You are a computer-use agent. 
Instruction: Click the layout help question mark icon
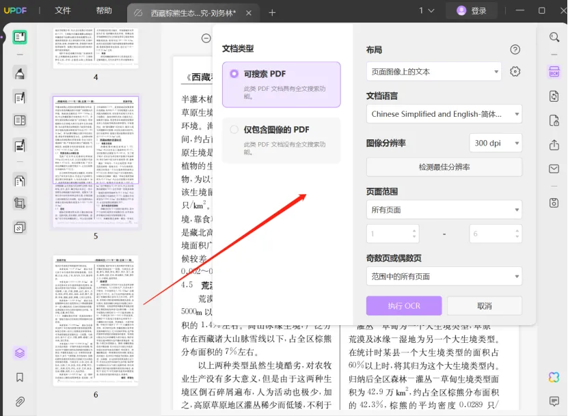click(x=515, y=49)
